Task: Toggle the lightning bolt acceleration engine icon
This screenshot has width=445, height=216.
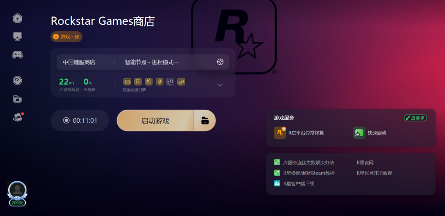Action: coord(160,82)
